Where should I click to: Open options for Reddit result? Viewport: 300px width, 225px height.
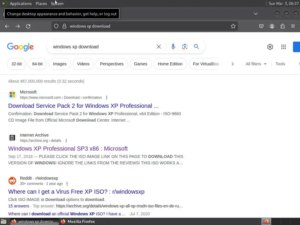[x=67, y=184]
